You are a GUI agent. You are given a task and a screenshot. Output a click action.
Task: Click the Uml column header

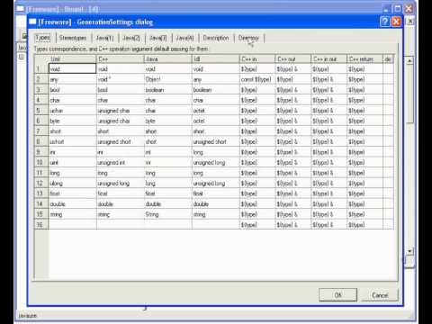[x=72, y=58]
